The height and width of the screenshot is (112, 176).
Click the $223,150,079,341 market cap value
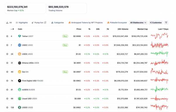point(17,7)
